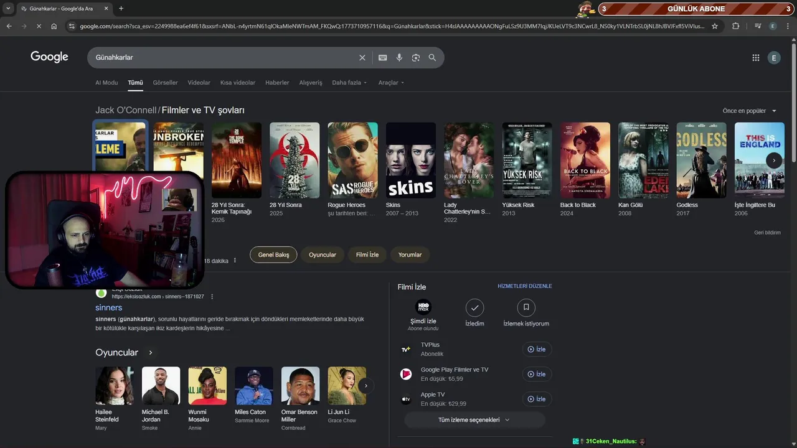The image size is (797, 448).
Task: Go to the Google logo homepage
Action: pos(49,57)
